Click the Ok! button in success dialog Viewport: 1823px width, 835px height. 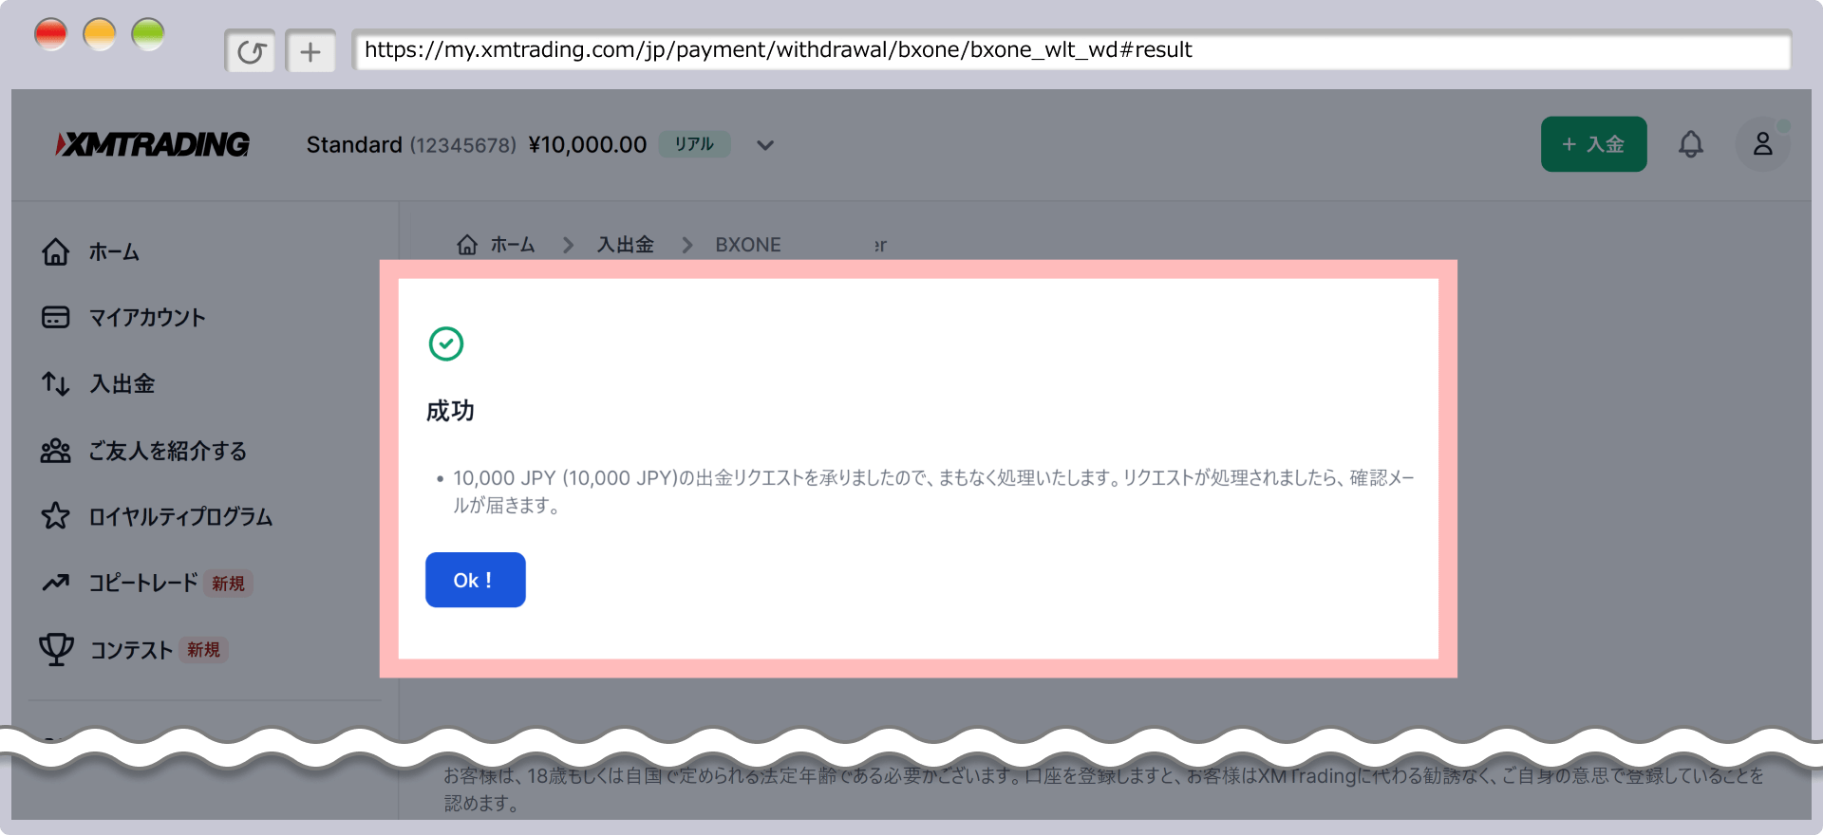coord(475,580)
